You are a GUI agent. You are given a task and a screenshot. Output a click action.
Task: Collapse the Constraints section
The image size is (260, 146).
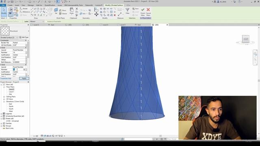pyautogui.click(x=26, y=41)
